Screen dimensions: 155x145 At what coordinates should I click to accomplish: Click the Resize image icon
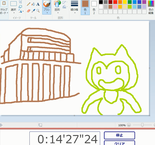point(20,6)
